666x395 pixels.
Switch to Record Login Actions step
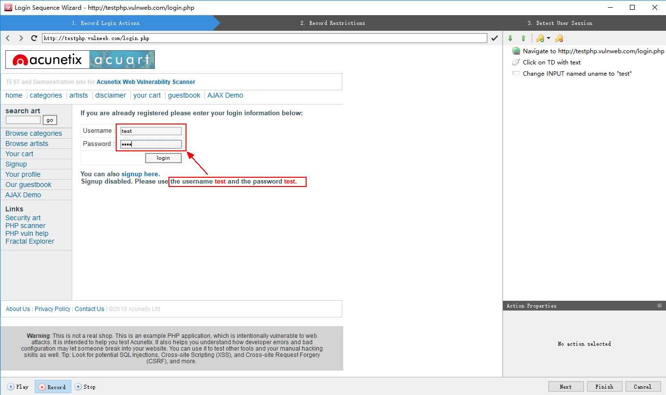pos(106,23)
